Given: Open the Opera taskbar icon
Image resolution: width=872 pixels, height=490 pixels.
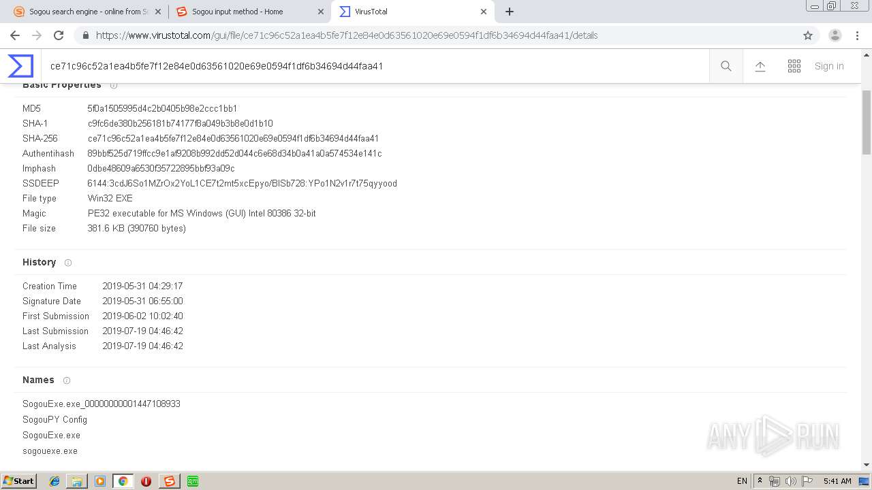Looking at the screenshot, I should (146, 481).
